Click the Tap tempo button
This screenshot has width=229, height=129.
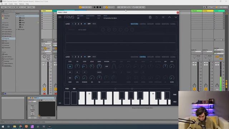click(x=8, y=7)
